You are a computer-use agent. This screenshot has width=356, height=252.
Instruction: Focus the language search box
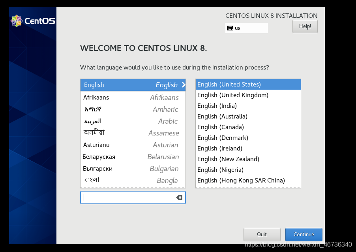[133, 197]
